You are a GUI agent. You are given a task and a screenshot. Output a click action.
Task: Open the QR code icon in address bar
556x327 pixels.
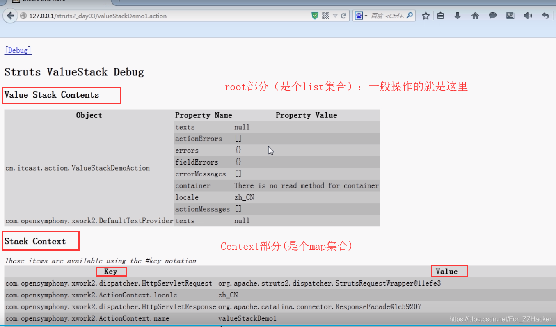coord(326,16)
